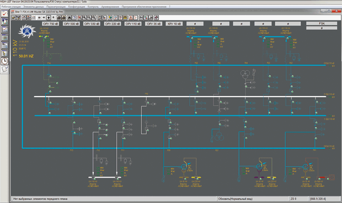Click the N toolbar icon
This screenshot has height=203, width=342.
(x=141, y=18)
